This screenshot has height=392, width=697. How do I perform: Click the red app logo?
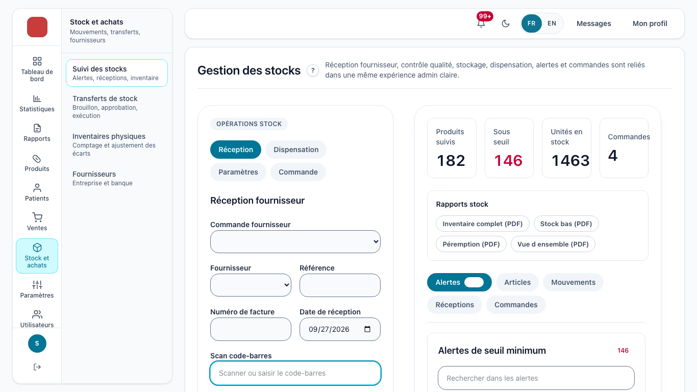point(37,27)
